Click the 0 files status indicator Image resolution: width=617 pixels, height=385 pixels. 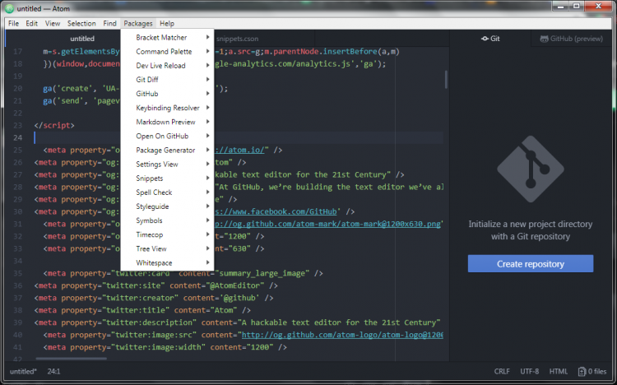pos(592,371)
